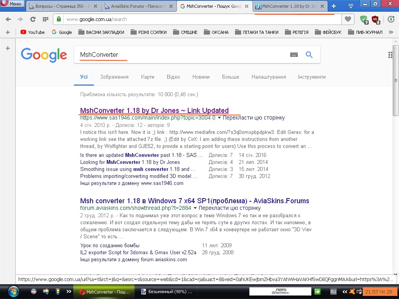Open the uBlock Origin extension icon
The image size is (399, 299).
(x=376, y=19)
